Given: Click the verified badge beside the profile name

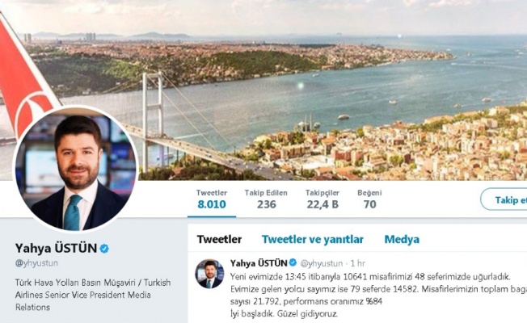Looking at the screenshot, I should point(104,247).
